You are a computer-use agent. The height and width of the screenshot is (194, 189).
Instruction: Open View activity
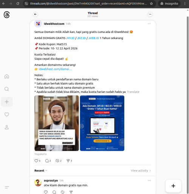141,171
